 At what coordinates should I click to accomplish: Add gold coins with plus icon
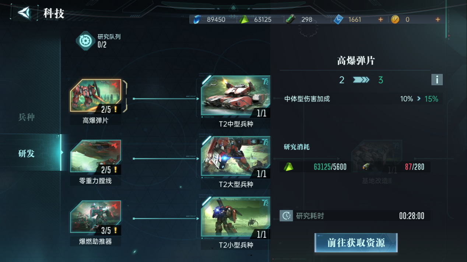pyautogui.click(x=438, y=19)
